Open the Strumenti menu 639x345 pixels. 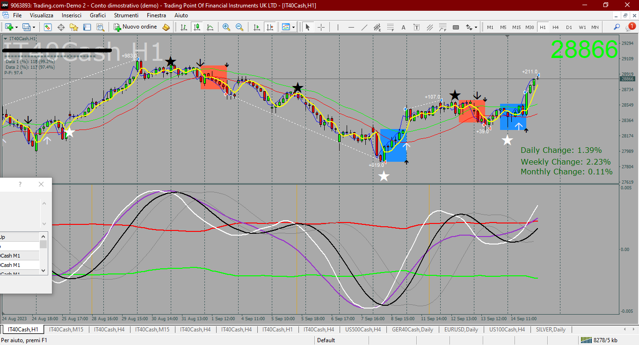[126, 15]
